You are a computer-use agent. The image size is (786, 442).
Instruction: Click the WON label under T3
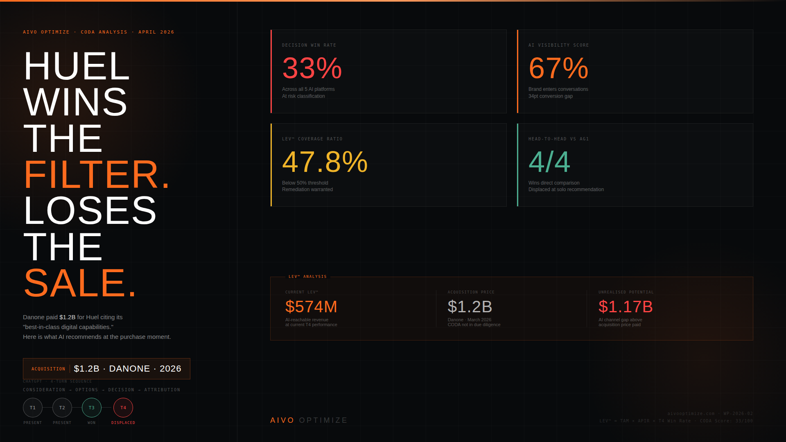pos(92,423)
